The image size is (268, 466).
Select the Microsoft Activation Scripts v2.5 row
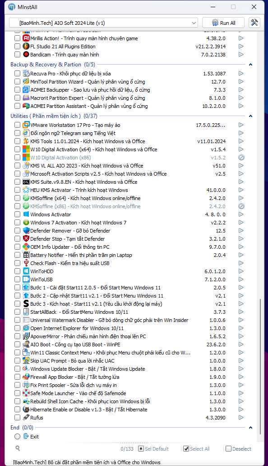[98, 173]
